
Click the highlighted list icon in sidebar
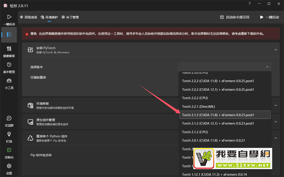click(9, 35)
